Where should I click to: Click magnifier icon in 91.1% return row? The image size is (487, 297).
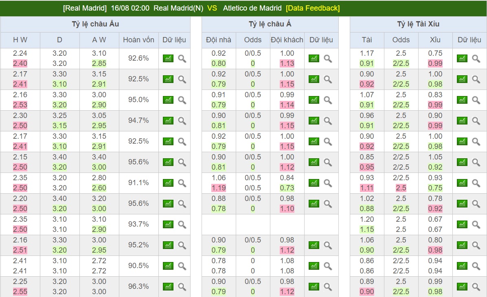[182, 183]
